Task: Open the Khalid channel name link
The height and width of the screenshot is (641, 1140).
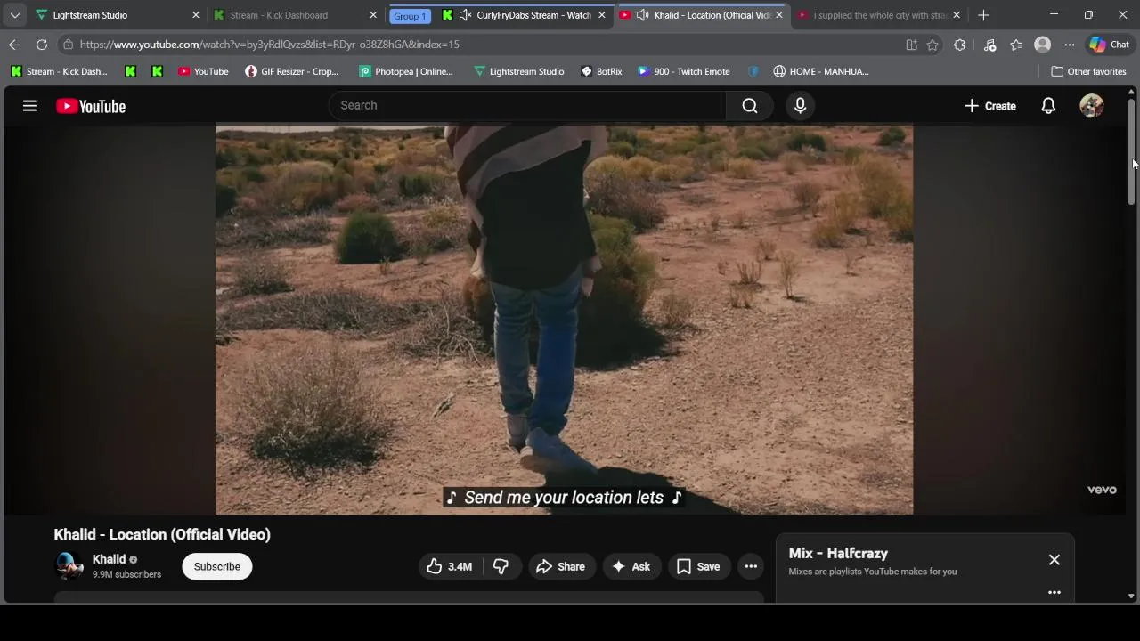Action: coord(109,559)
